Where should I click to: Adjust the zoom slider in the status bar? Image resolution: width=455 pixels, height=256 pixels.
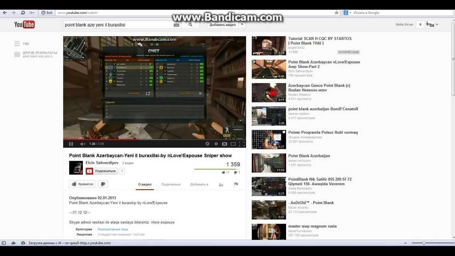click(424, 243)
